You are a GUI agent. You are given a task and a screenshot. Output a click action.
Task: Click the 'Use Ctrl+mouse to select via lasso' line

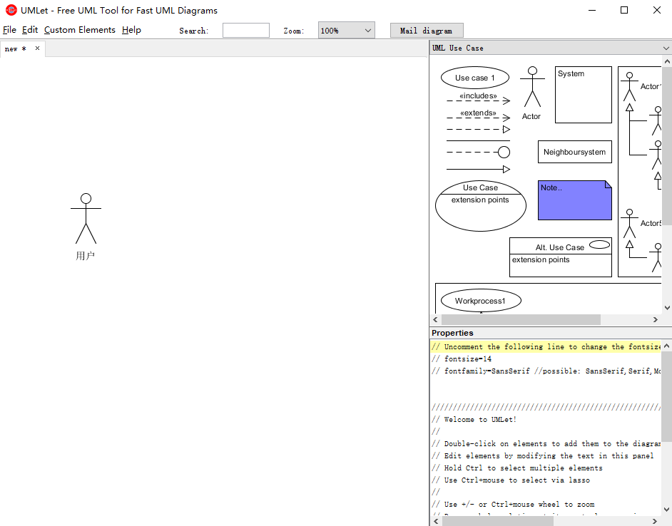pos(511,480)
